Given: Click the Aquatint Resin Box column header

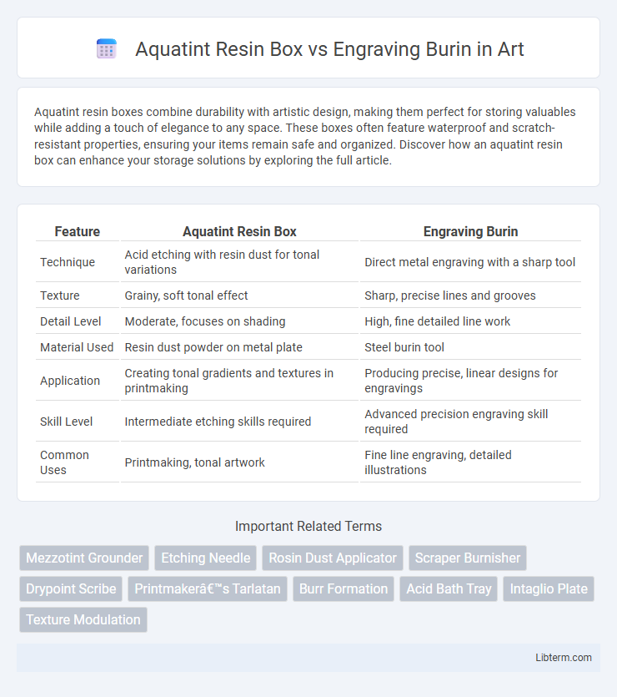Looking at the screenshot, I should (x=239, y=231).
